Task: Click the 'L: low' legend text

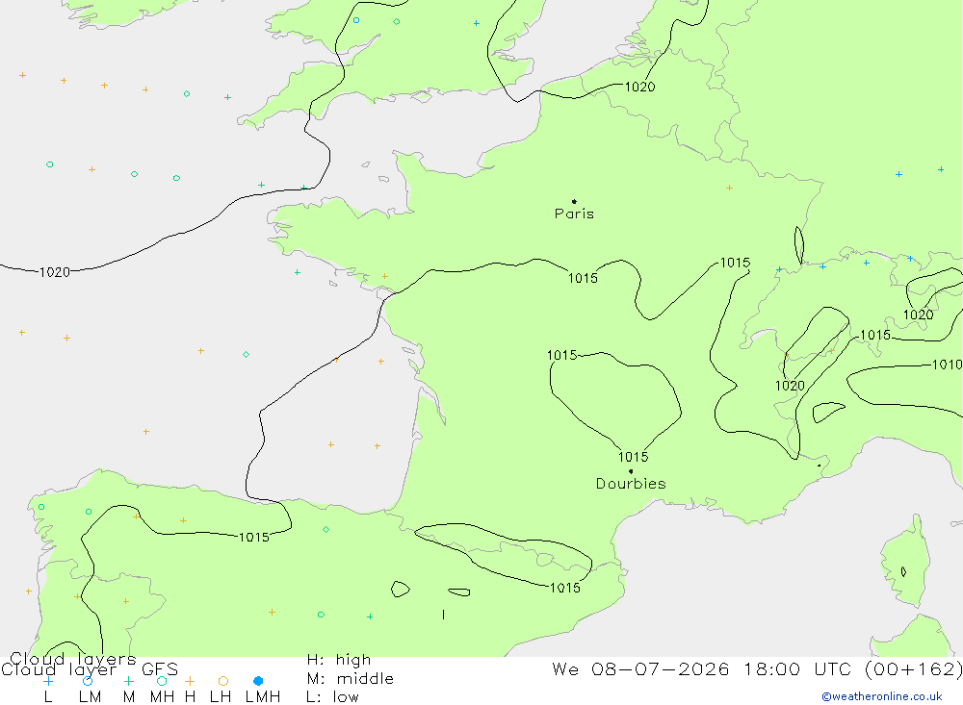Action: click(x=333, y=697)
